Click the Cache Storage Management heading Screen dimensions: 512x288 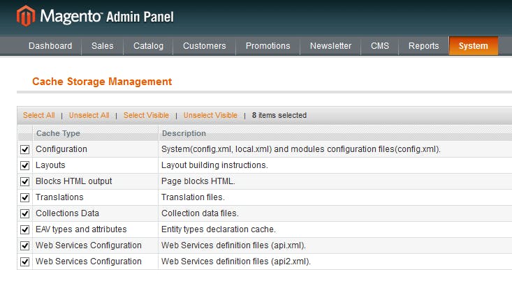click(x=102, y=81)
